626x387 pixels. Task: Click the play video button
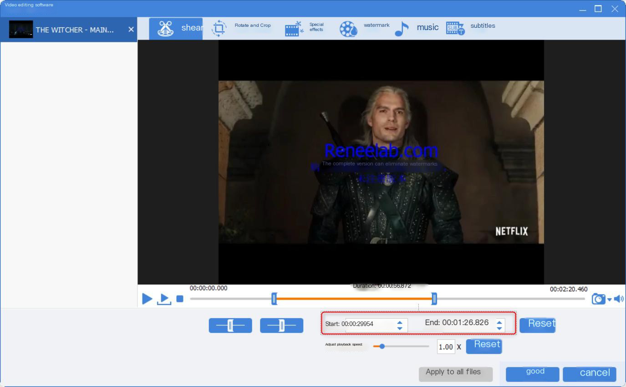[x=147, y=299]
